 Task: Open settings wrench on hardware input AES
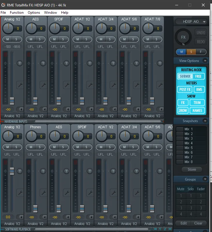point(44,85)
